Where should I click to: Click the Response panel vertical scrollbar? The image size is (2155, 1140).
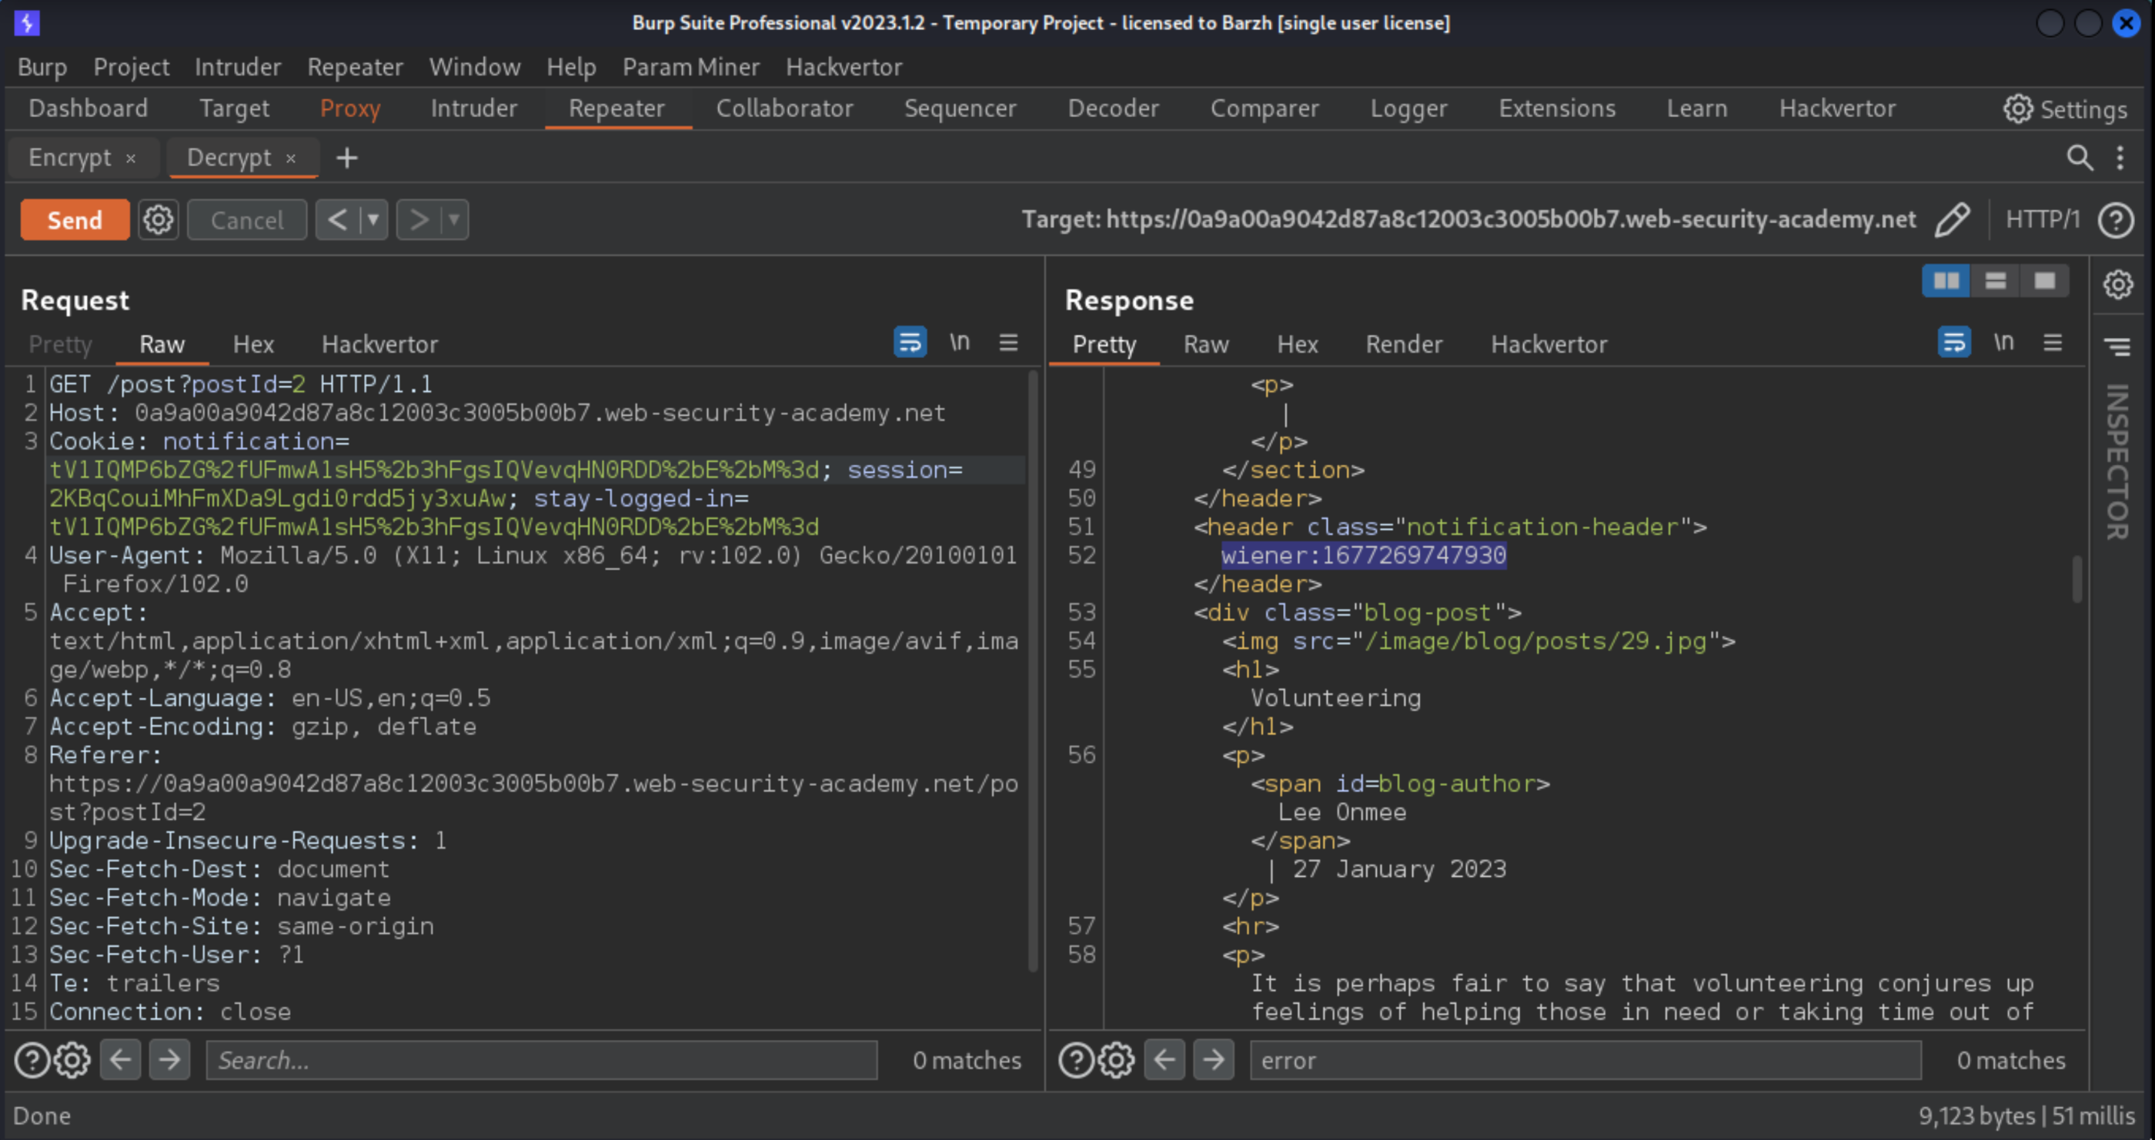tap(2077, 579)
